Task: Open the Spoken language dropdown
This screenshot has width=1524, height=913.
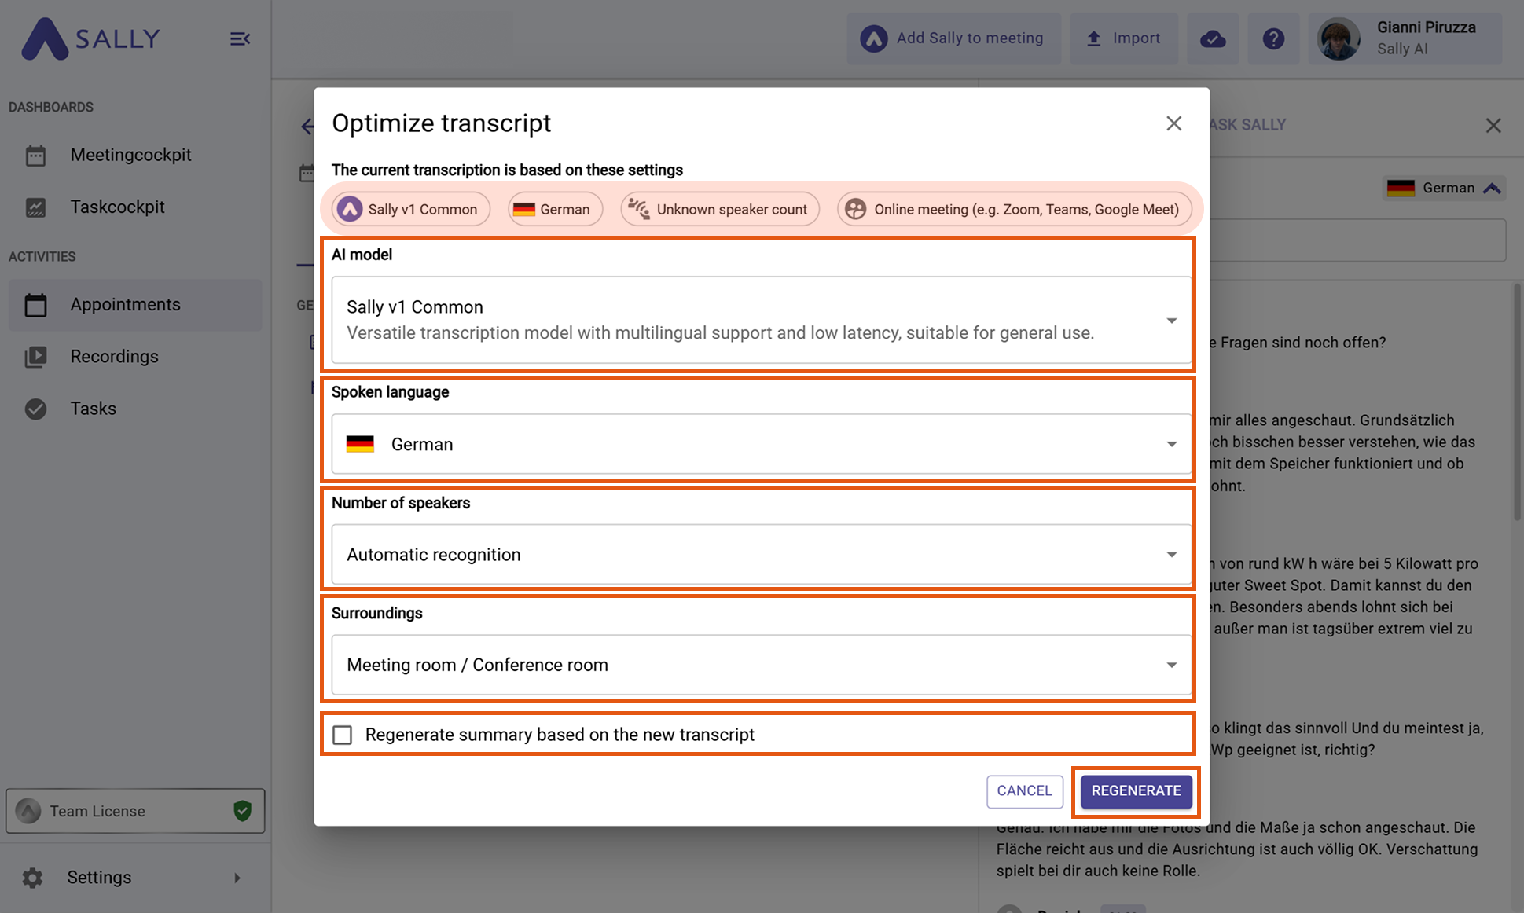Action: tap(761, 444)
